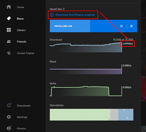Open the Library grid icon
This screenshot has width=146, height=132.
[9, 30]
